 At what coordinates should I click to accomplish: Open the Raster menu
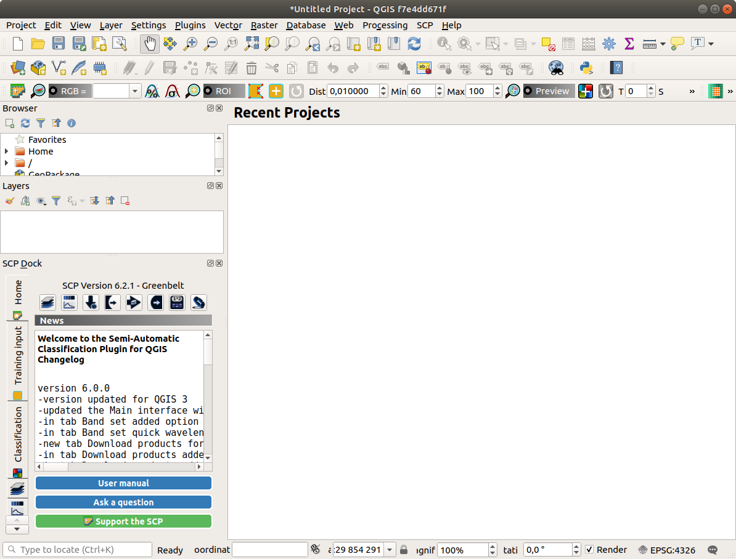(263, 25)
